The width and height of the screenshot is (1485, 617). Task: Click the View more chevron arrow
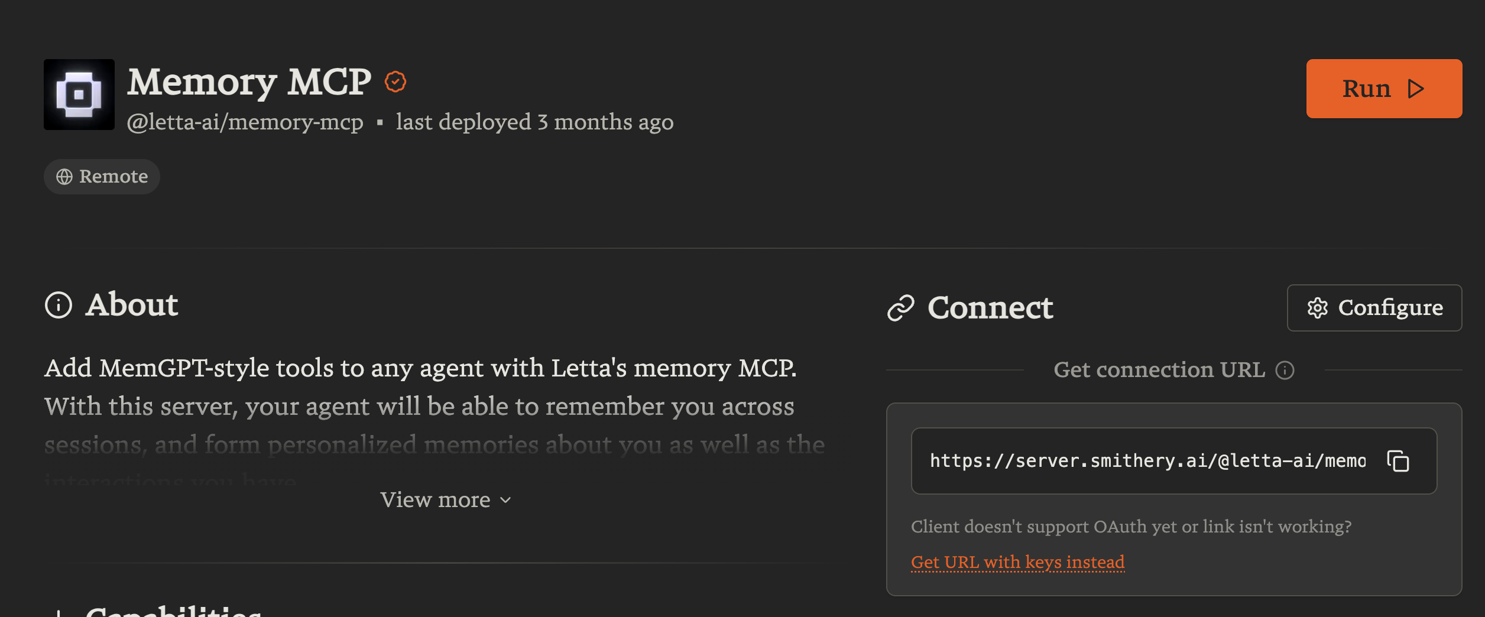coord(504,501)
